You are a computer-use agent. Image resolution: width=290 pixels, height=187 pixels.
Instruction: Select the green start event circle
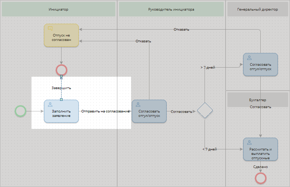21,111
